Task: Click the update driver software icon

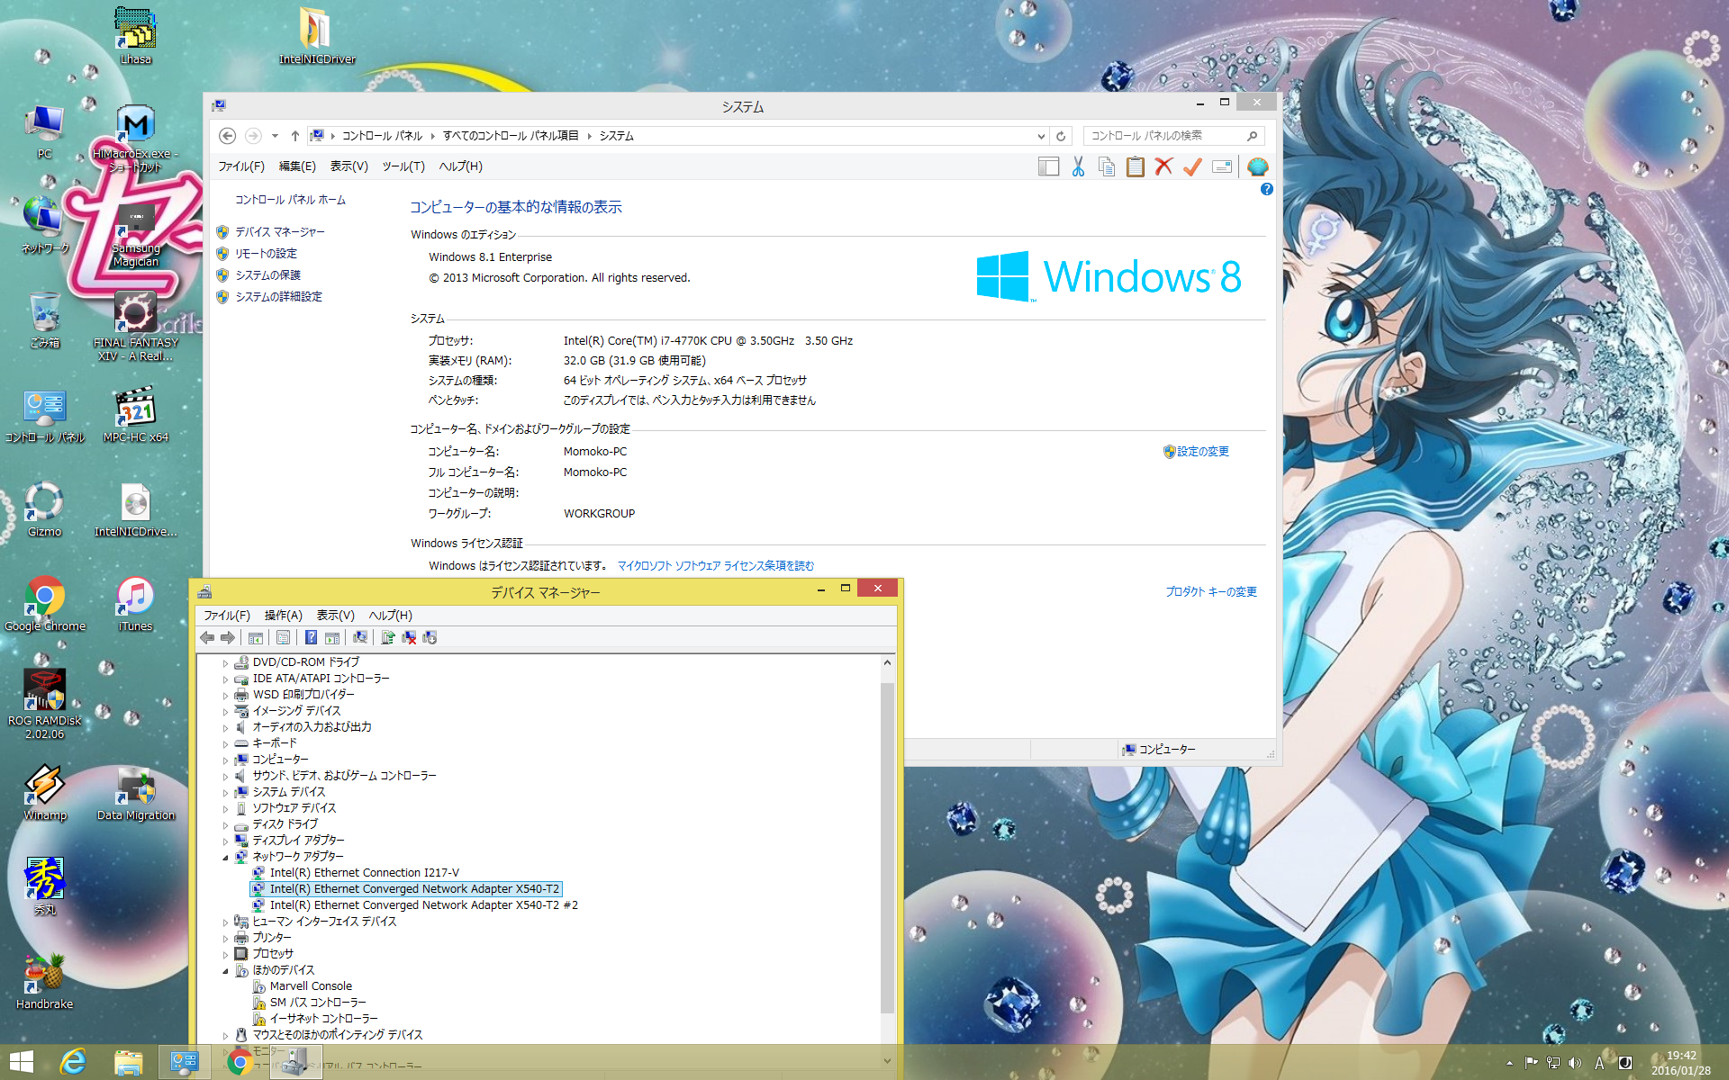Action: pyautogui.click(x=387, y=637)
